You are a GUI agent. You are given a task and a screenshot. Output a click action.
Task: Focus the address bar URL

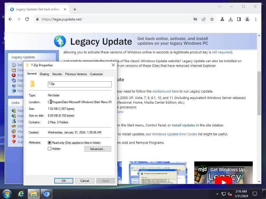[62, 19]
